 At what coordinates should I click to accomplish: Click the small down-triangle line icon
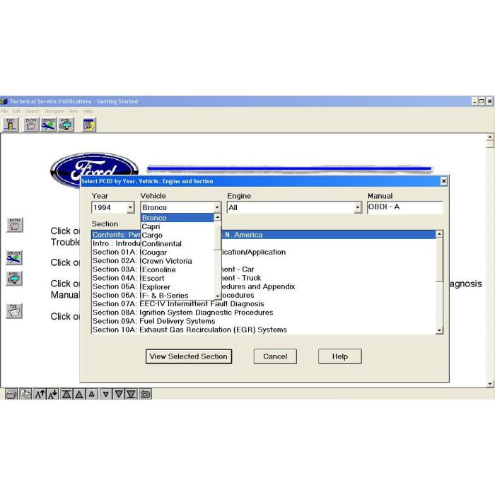point(106,394)
